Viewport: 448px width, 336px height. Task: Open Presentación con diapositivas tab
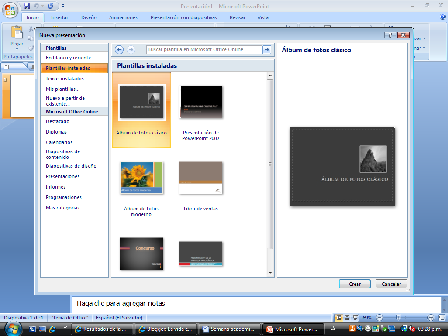(184, 17)
